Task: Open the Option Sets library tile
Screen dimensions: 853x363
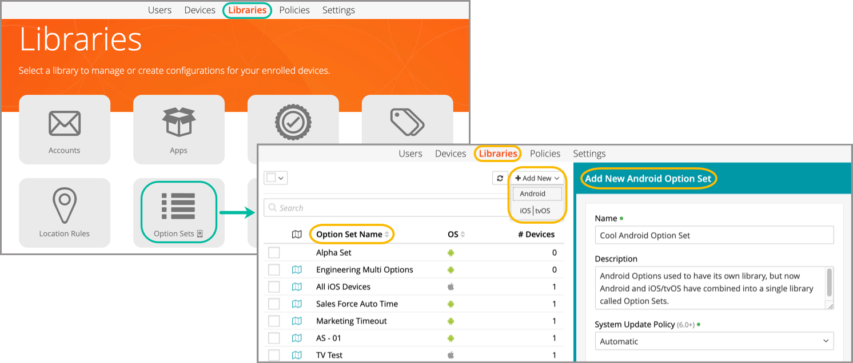Action: [178, 212]
